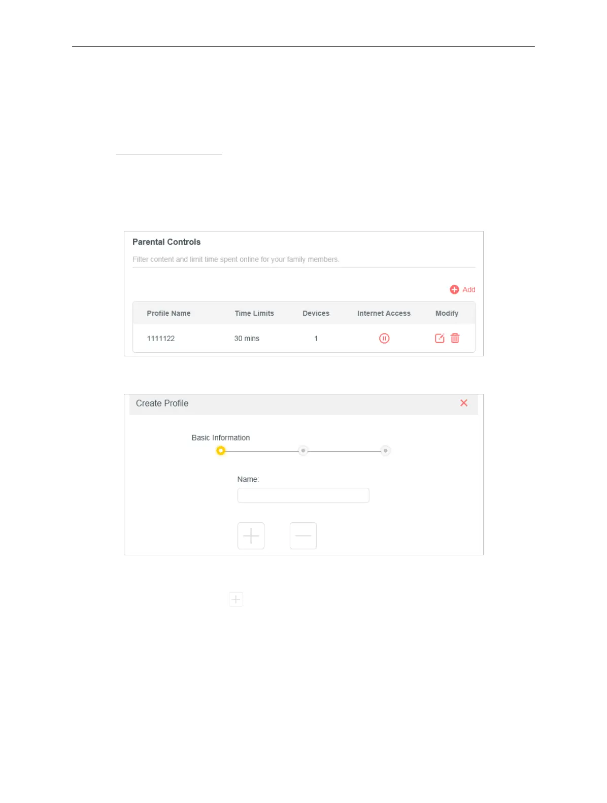This screenshot has height=803, width=607.
Task: Click the Internet Access column header
Action: (384, 313)
